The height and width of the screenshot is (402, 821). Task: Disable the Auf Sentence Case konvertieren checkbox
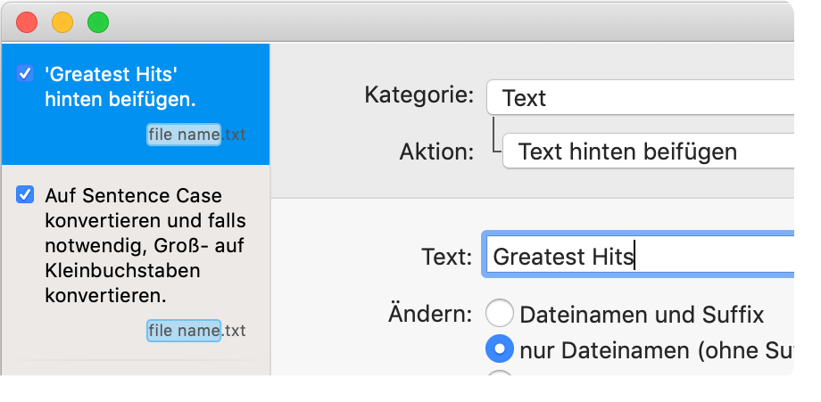tap(26, 195)
